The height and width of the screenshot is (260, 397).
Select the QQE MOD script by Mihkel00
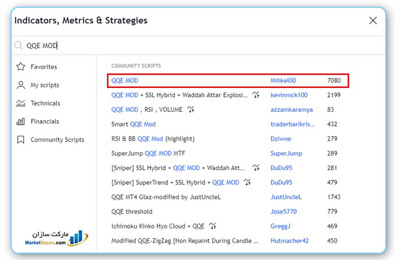coord(125,81)
